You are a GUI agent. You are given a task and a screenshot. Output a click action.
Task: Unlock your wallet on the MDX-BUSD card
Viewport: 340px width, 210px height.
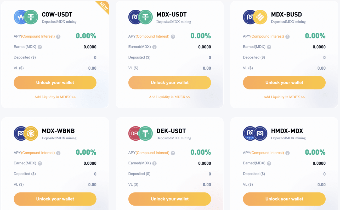tap(284, 83)
